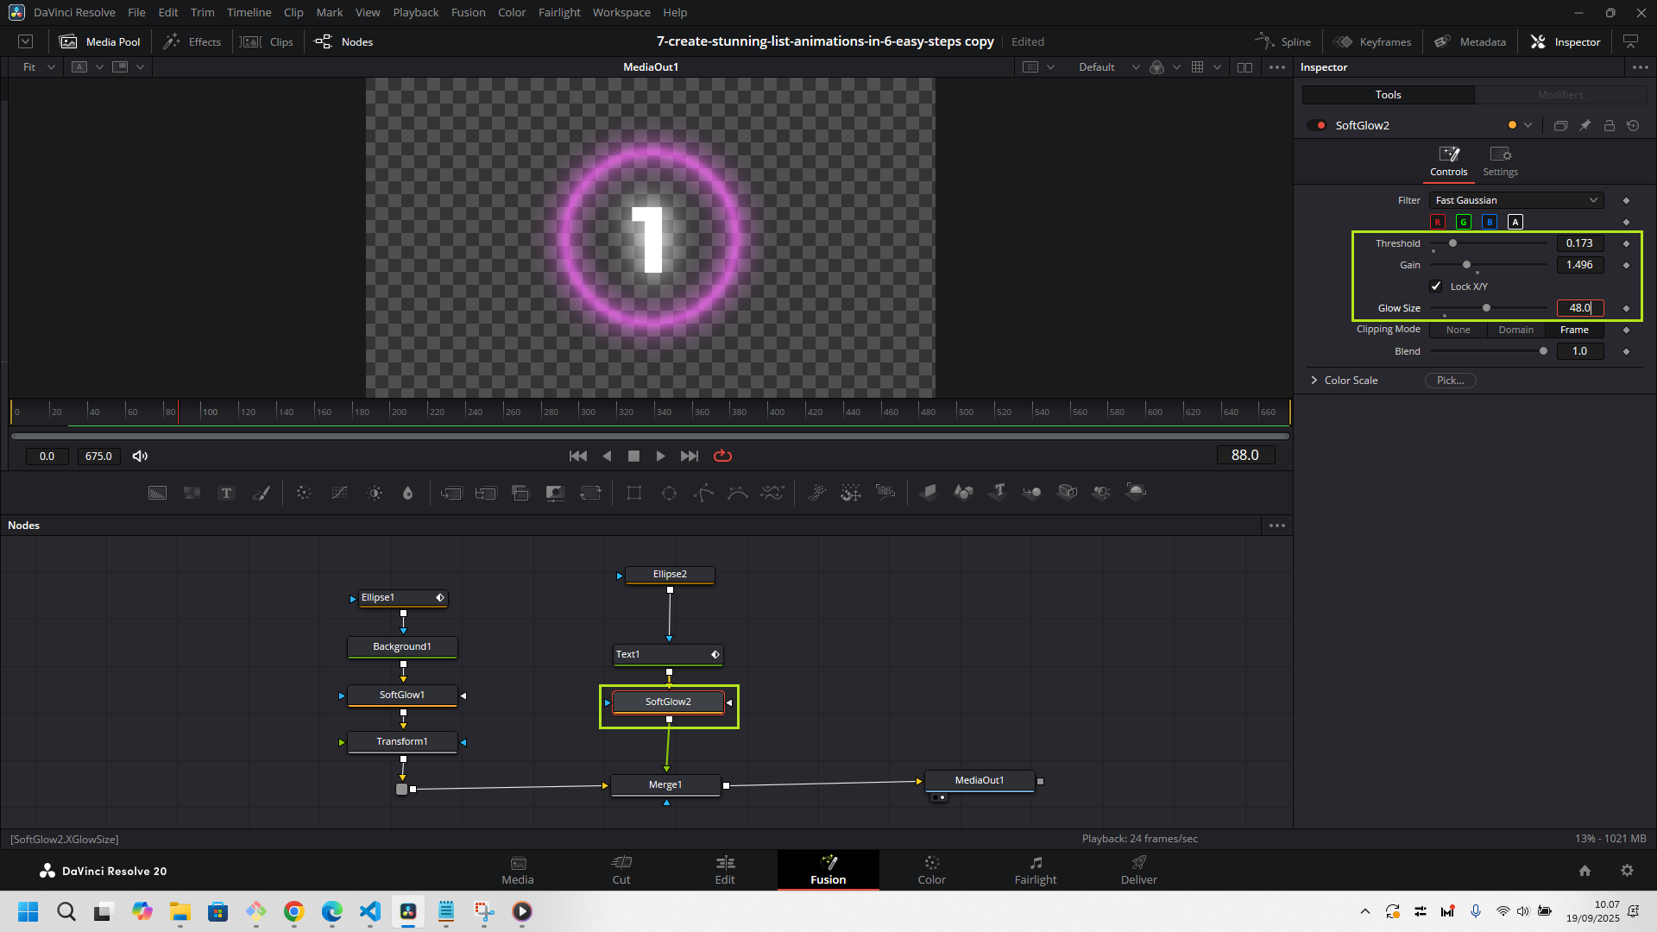This screenshot has height=932, width=1657.
Task: Insert an Ellipse mask tool
Action: (669, 493)
